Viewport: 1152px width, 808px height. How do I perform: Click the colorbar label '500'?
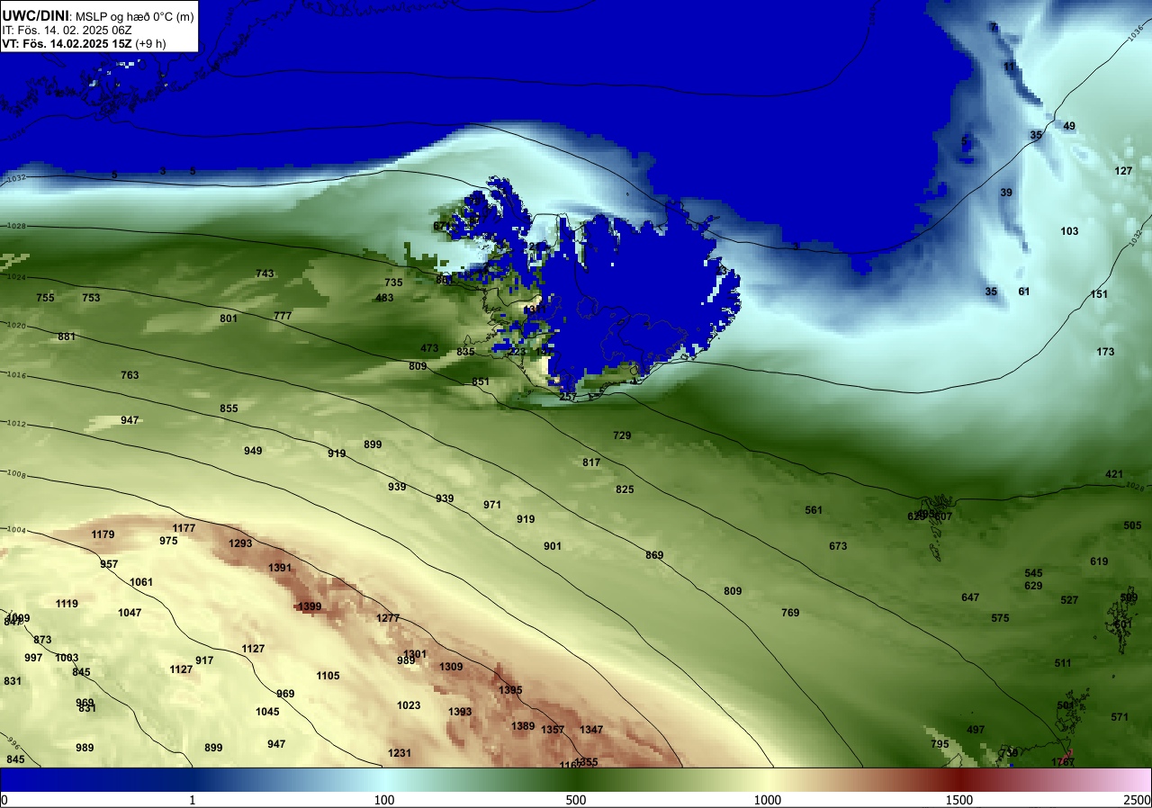tap(576, 800)
